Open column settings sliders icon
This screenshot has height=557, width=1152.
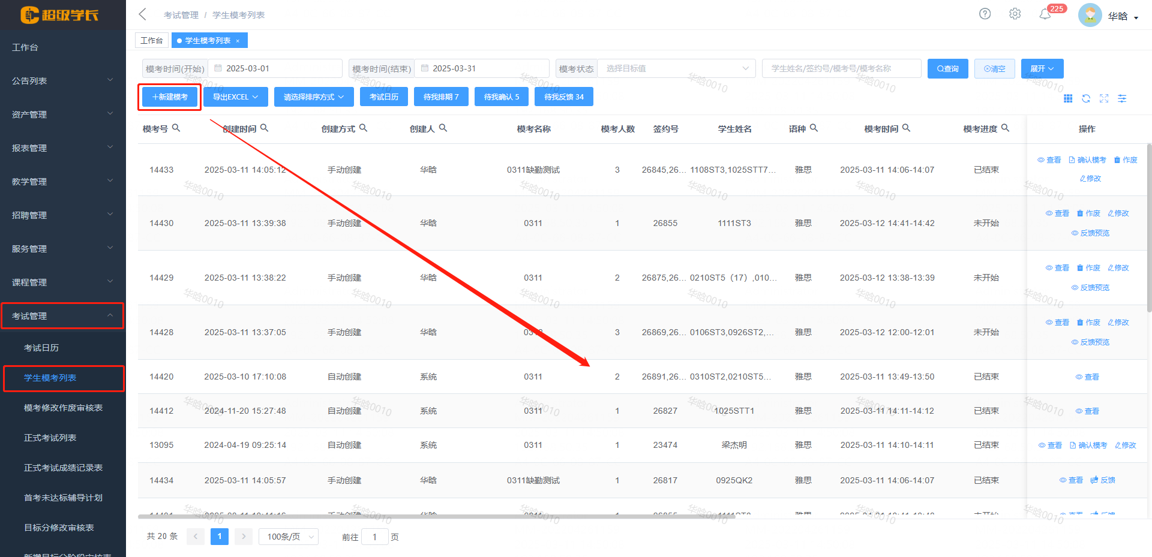(x=1122, y=98)
